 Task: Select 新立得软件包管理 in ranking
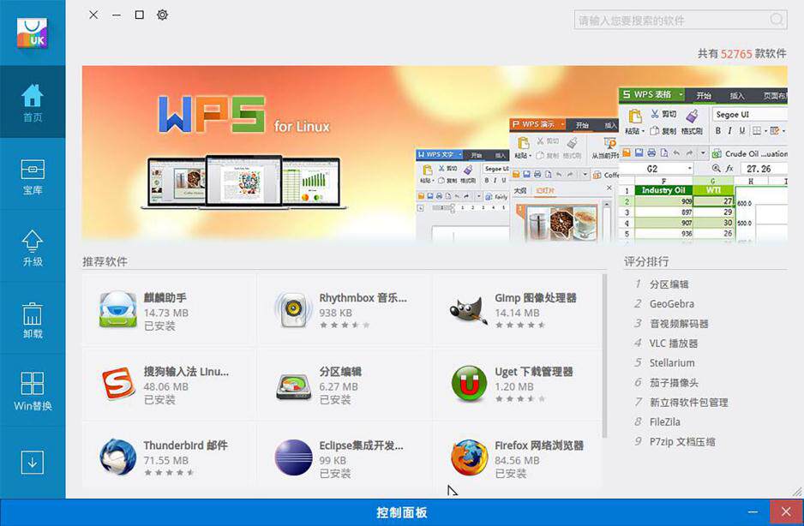click(688, 403)
